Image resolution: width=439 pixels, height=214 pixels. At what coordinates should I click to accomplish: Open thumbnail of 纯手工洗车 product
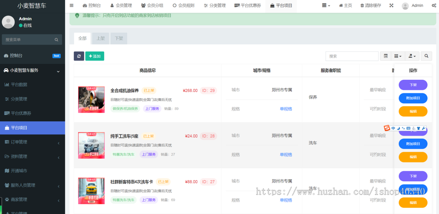[91, 145]
